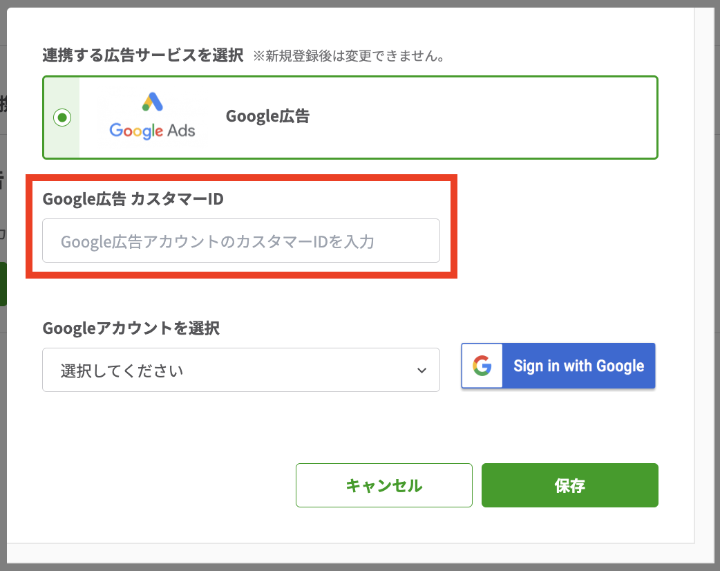Click the キャンセル button
This screenshot has height=571, width=720.
pos(384,485)
